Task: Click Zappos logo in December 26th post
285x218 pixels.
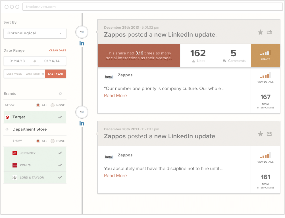Action: click(109, 157)
